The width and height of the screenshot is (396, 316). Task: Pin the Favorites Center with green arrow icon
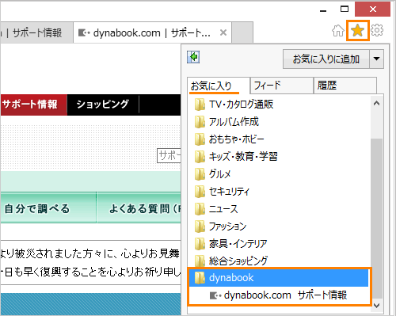point(193,57)
